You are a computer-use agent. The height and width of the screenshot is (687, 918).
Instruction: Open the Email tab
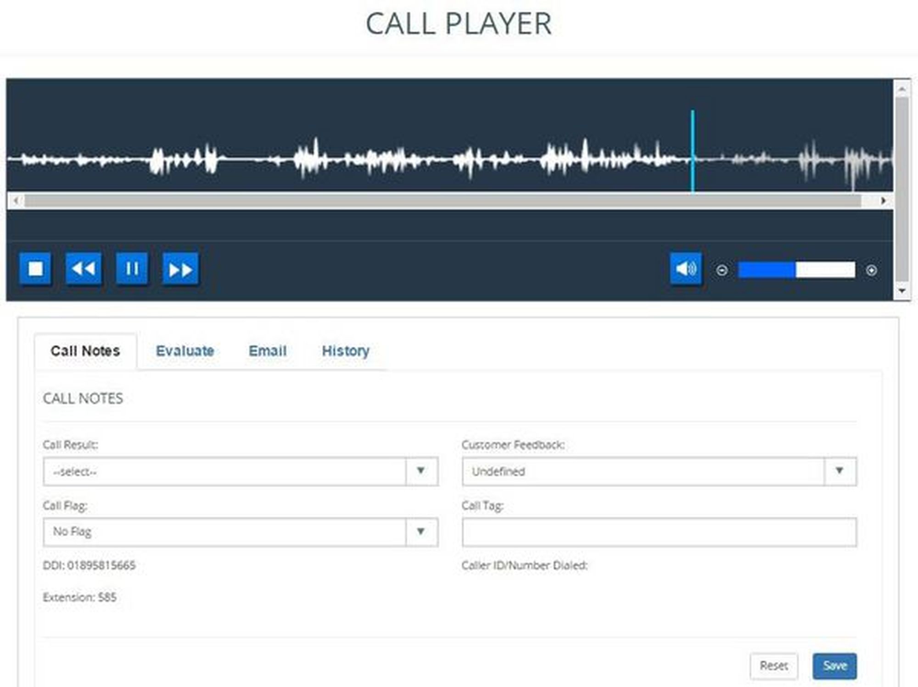[x=268, y=351]
